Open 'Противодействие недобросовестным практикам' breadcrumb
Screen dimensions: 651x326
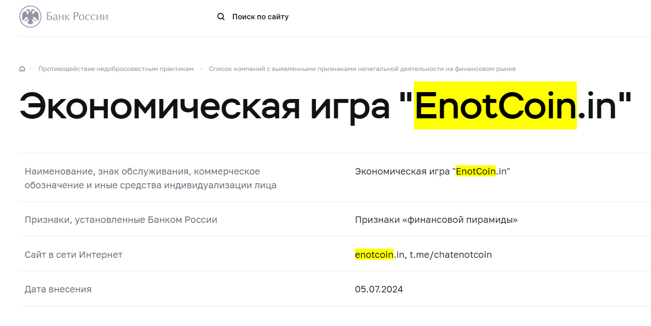pos(116,69)
